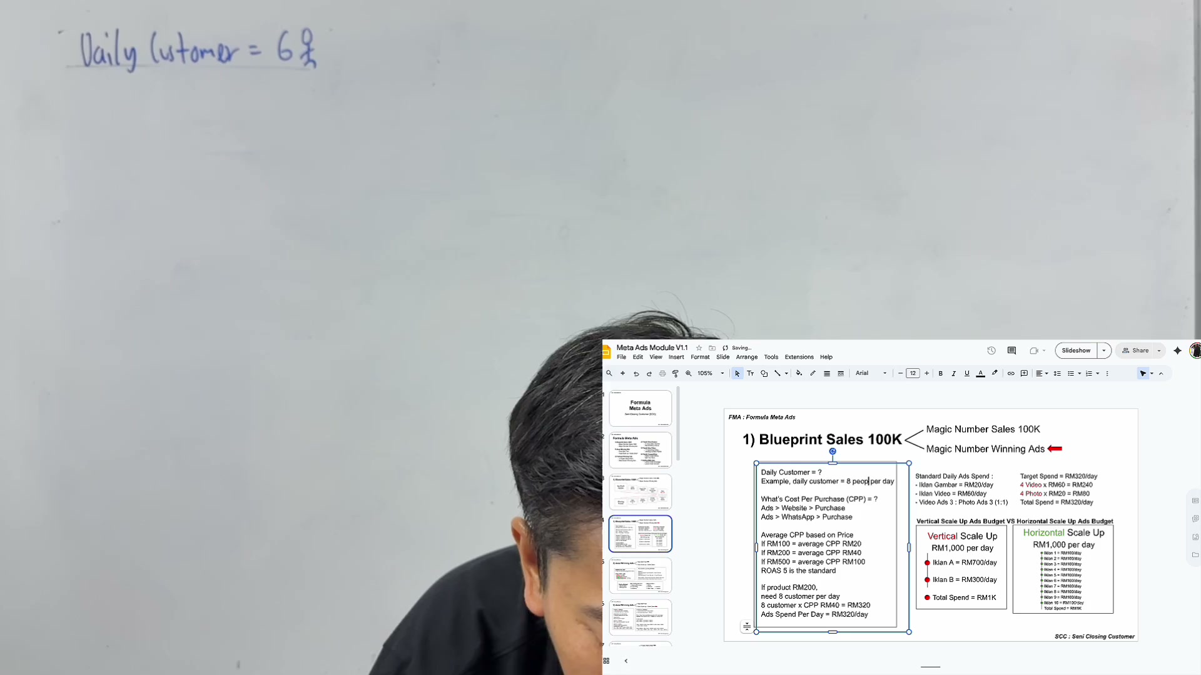This screenshot has height=675, width=1201.
Task: Toggle Underline formatting
Action: (x=967, y=373)
